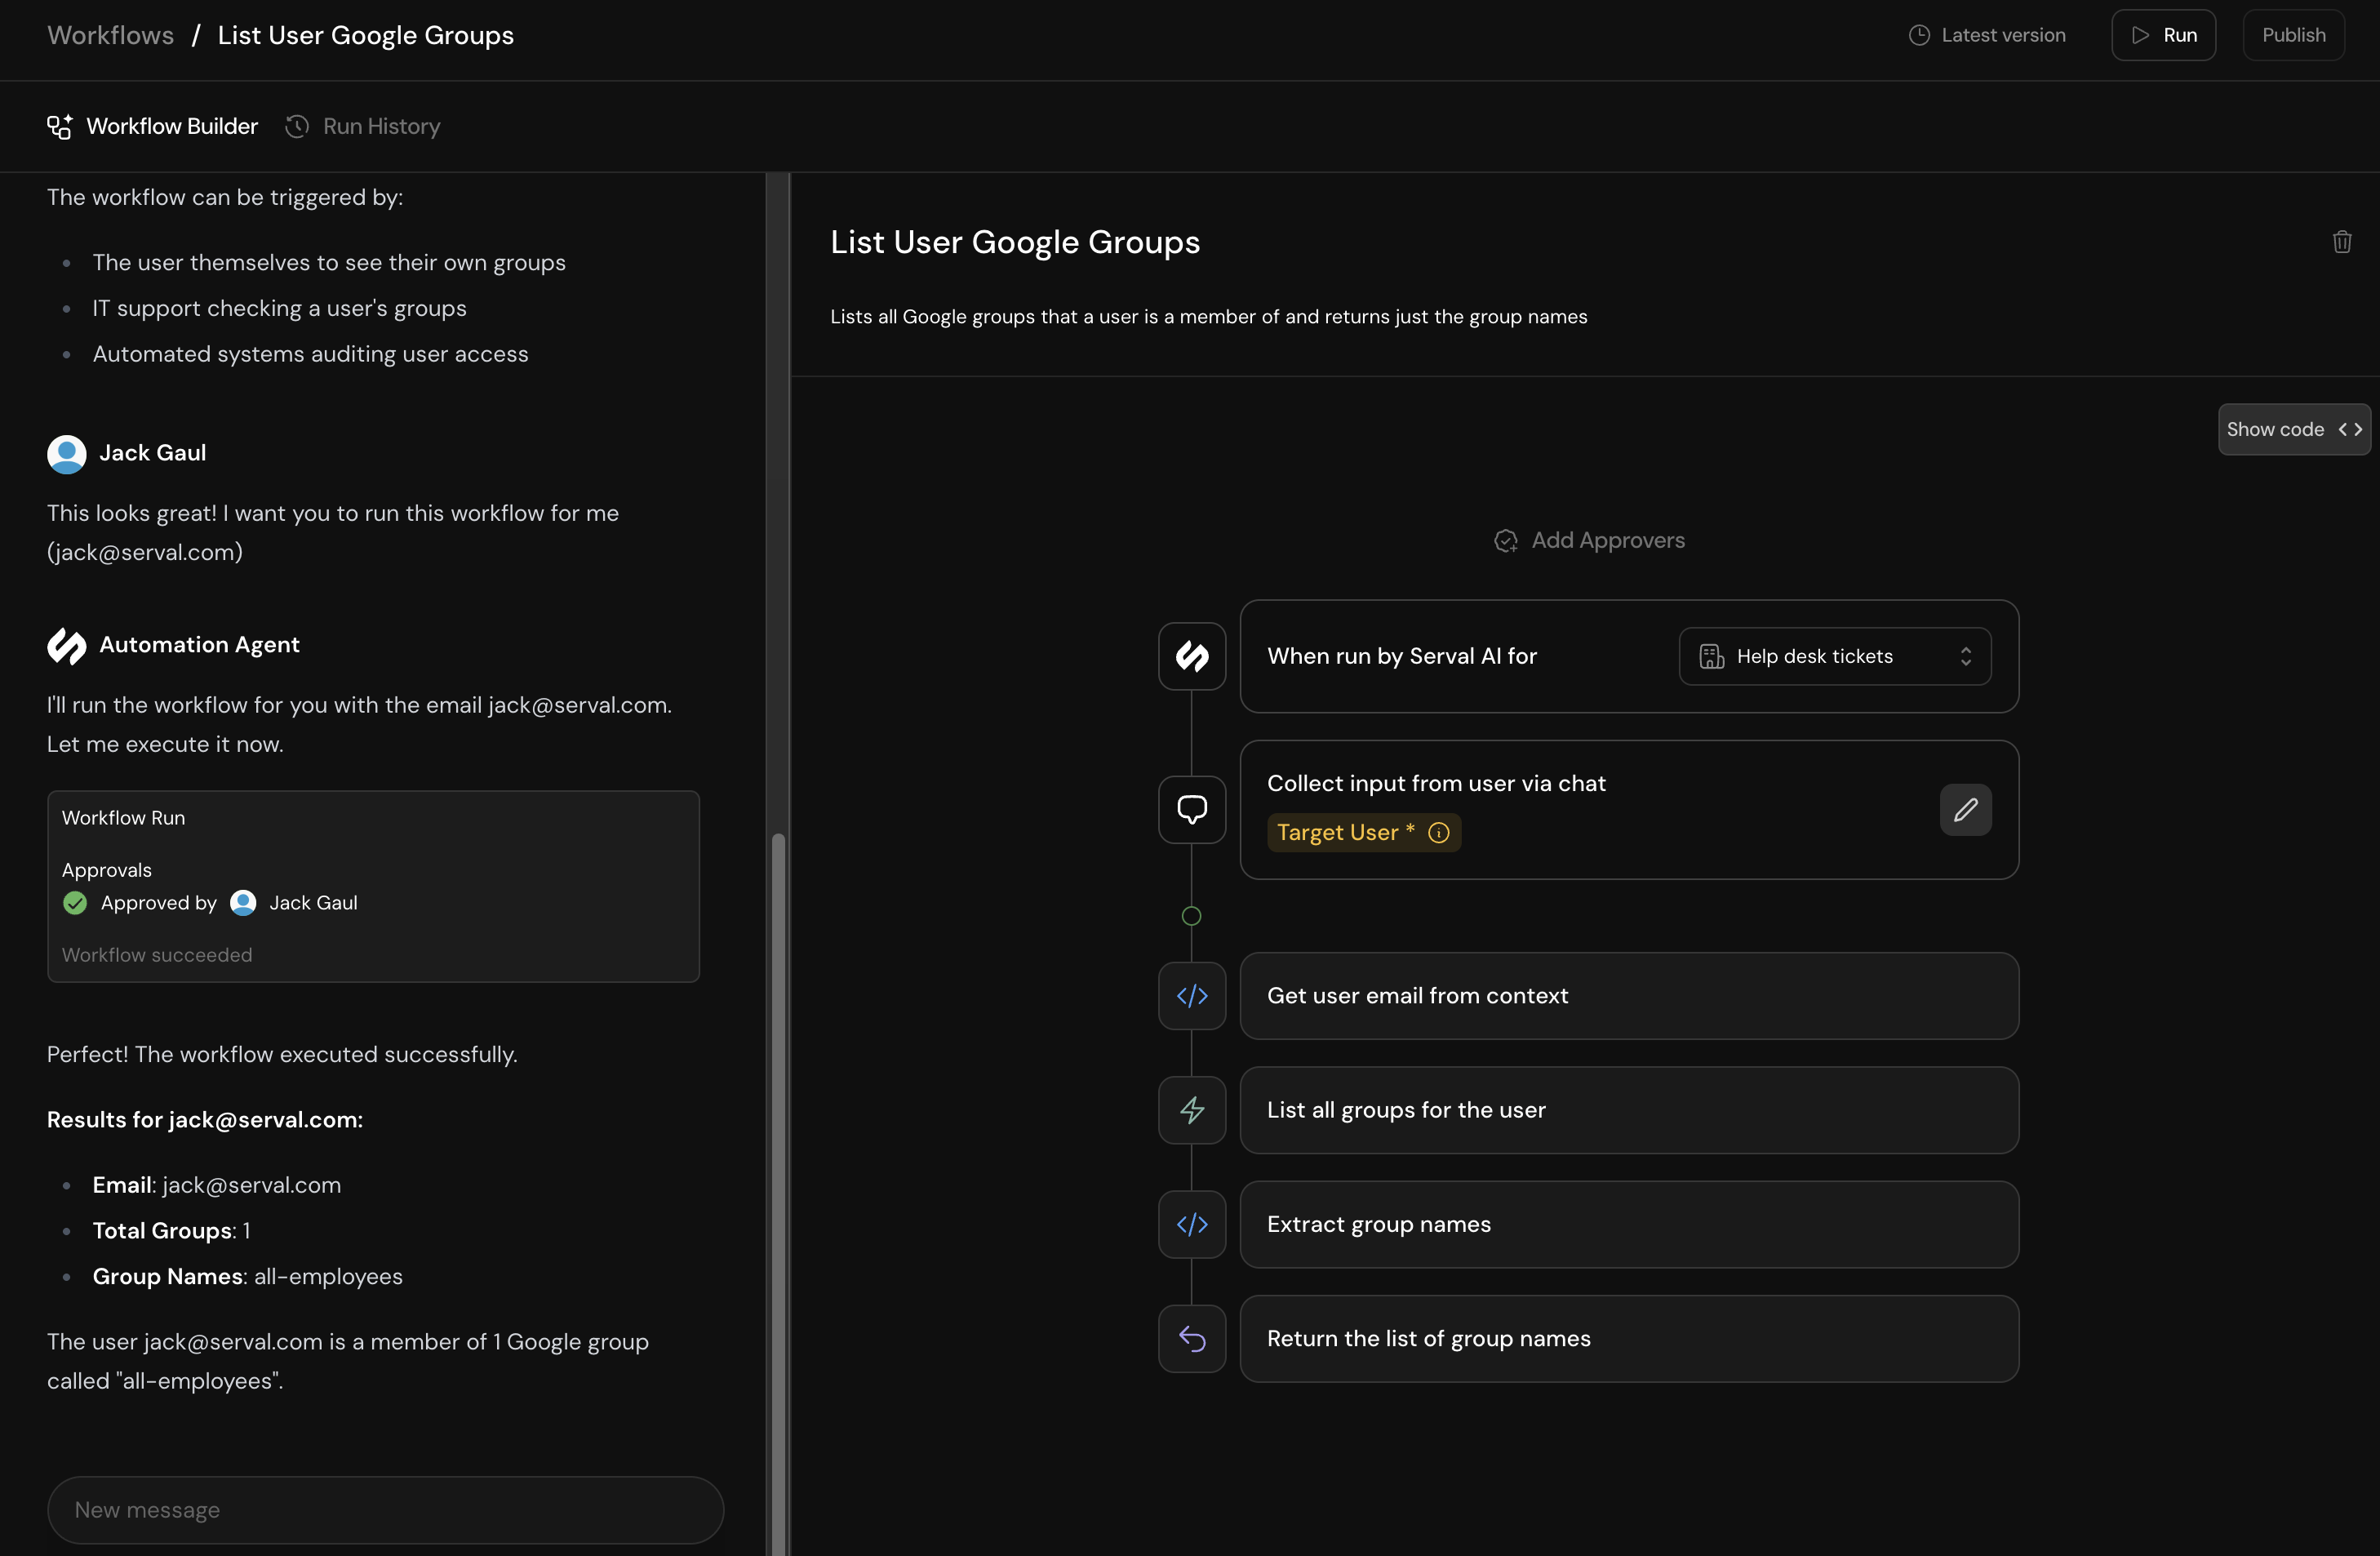Image resolution: width=2380 pixels, height=1556 pixels.
Task: Open the info icon next to Target User
Action: pos(1438,832)
